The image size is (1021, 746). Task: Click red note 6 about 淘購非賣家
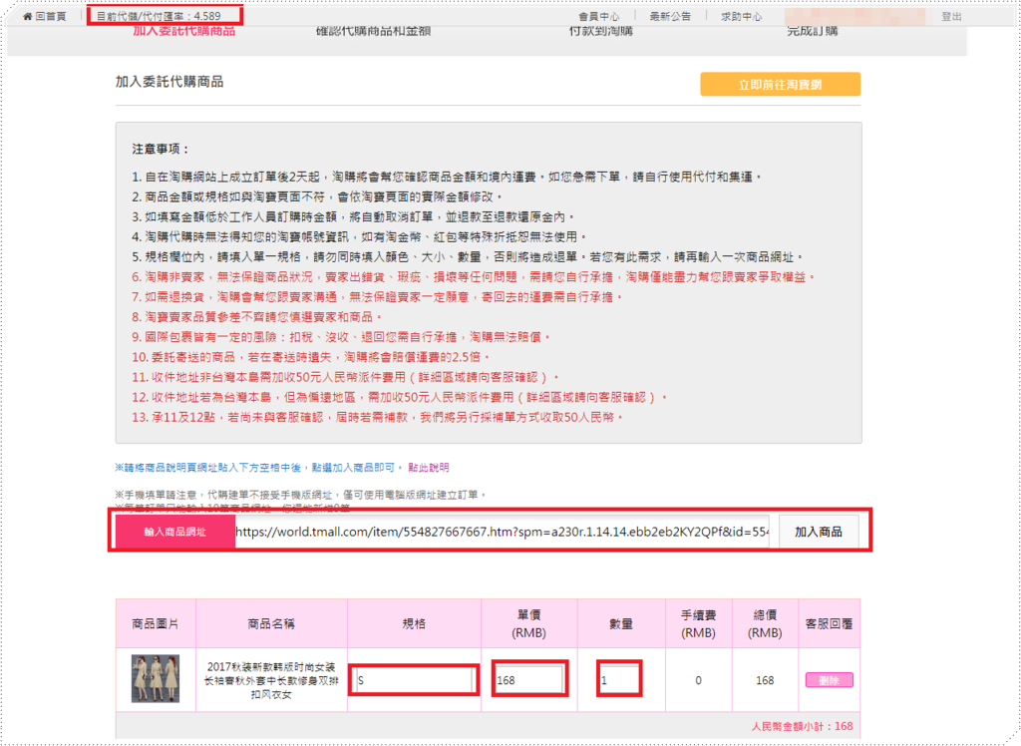click(474, 277)
